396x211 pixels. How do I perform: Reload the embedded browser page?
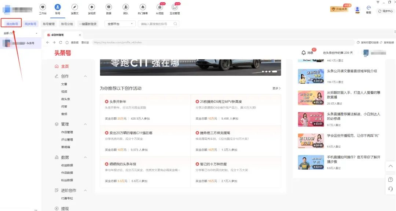[x=60, y=42]
